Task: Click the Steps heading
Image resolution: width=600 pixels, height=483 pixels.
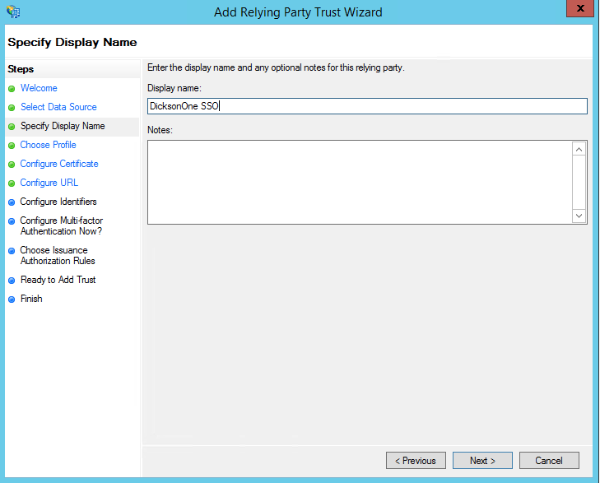Action: coord(21,69)
